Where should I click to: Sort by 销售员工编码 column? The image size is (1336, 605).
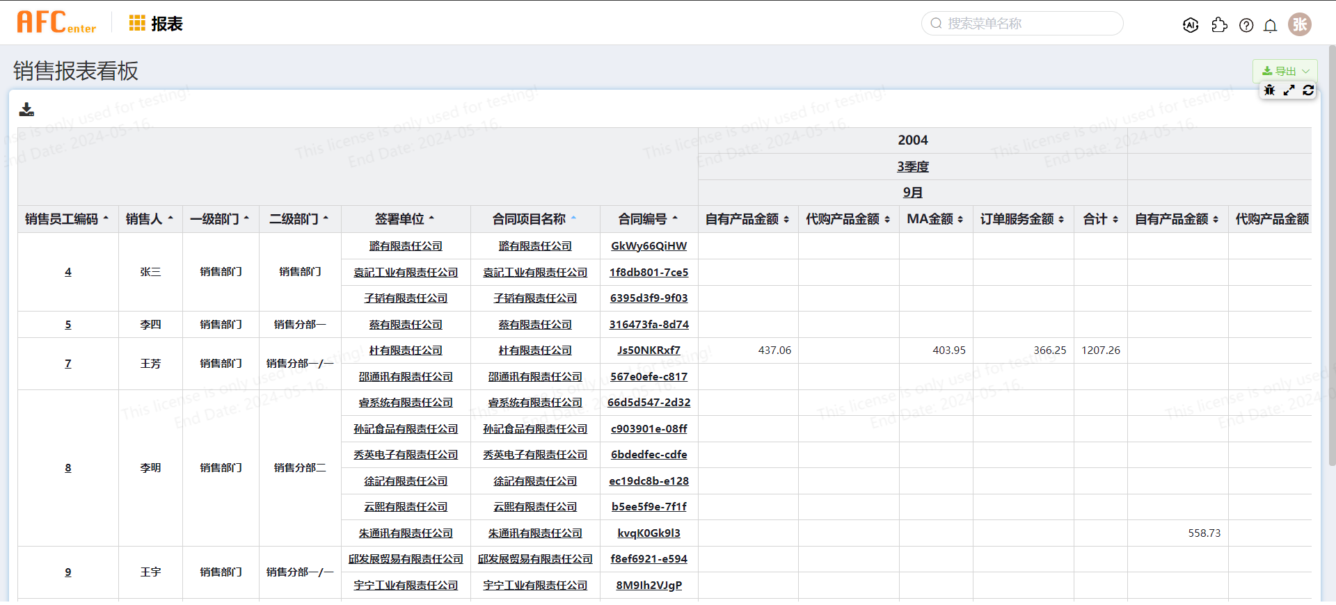point(67,219)
